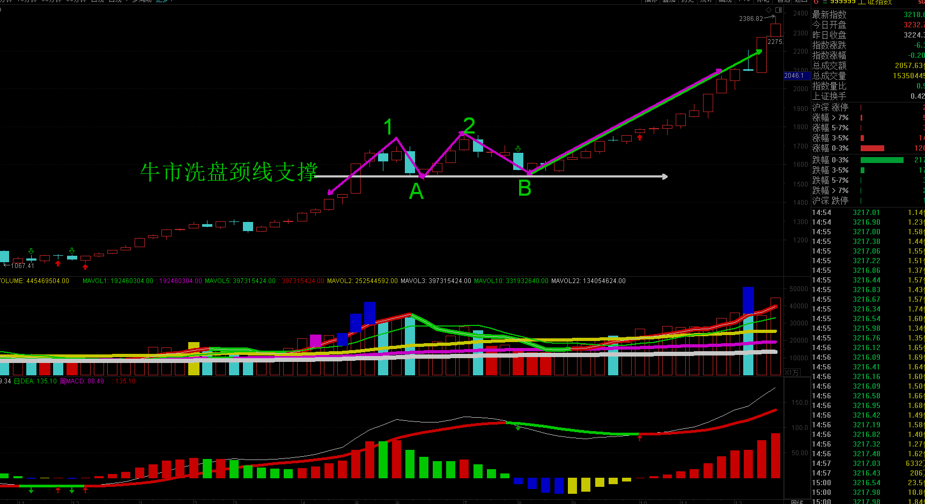
Task: Click the MAVOL1: 192460304.00 indicator label
Action: click(118, 281)
